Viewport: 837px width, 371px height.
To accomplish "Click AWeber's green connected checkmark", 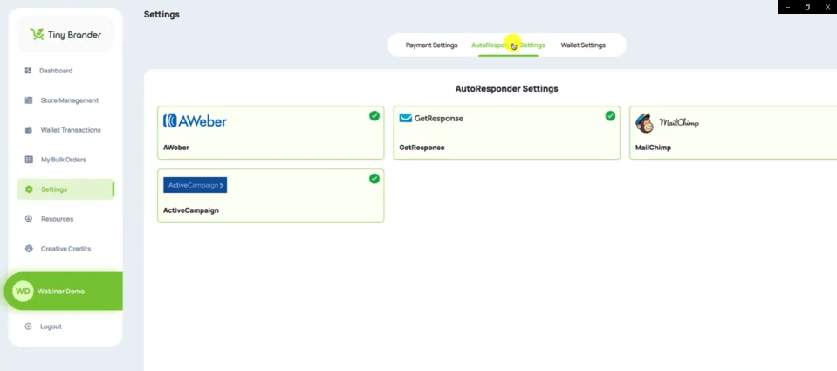I will (x=374, y=116).
